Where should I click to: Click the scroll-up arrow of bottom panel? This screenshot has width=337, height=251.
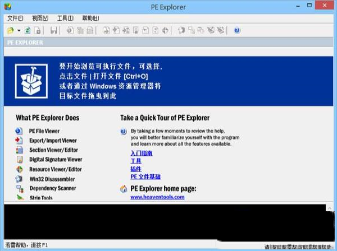[x=330, y=208]
